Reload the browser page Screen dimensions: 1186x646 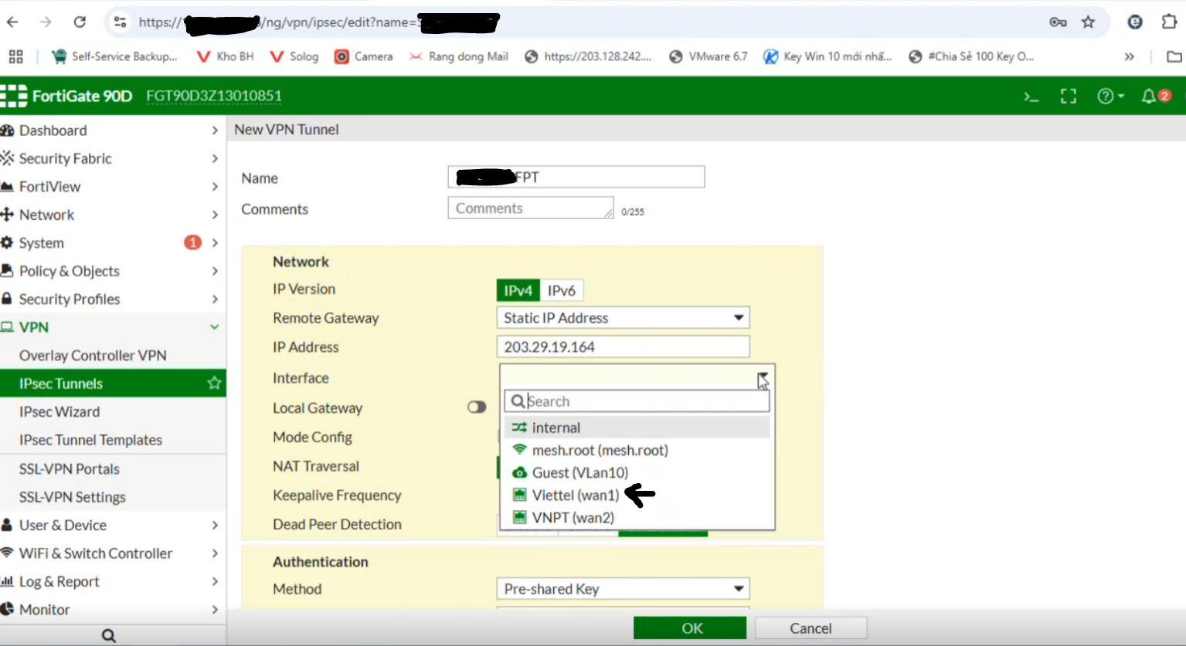80,22
